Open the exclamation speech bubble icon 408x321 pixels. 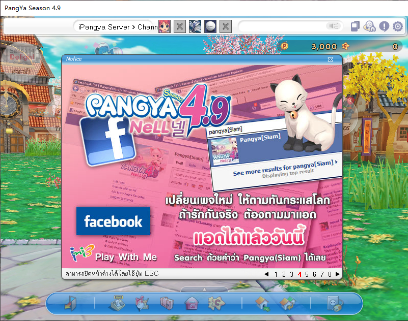click(x=384, y=26)
